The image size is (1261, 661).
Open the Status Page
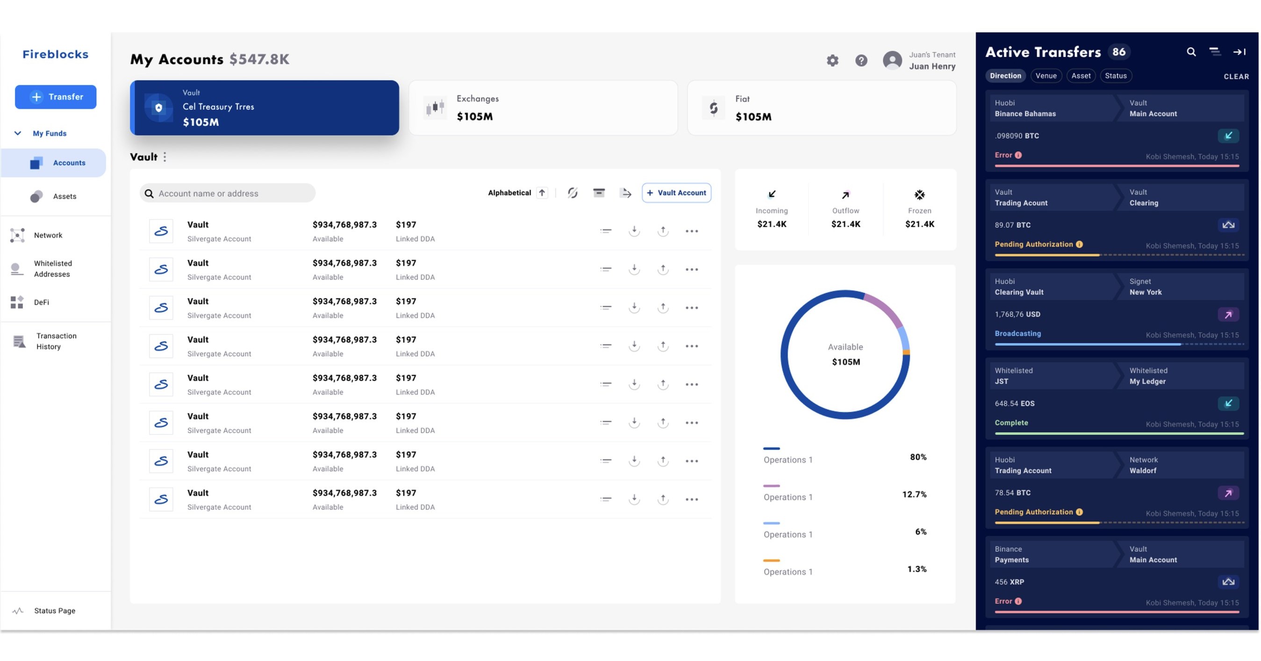54,611
